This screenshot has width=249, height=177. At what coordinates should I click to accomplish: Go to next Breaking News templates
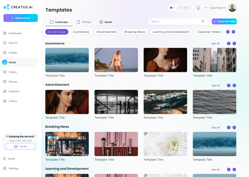tap(234, 127)
